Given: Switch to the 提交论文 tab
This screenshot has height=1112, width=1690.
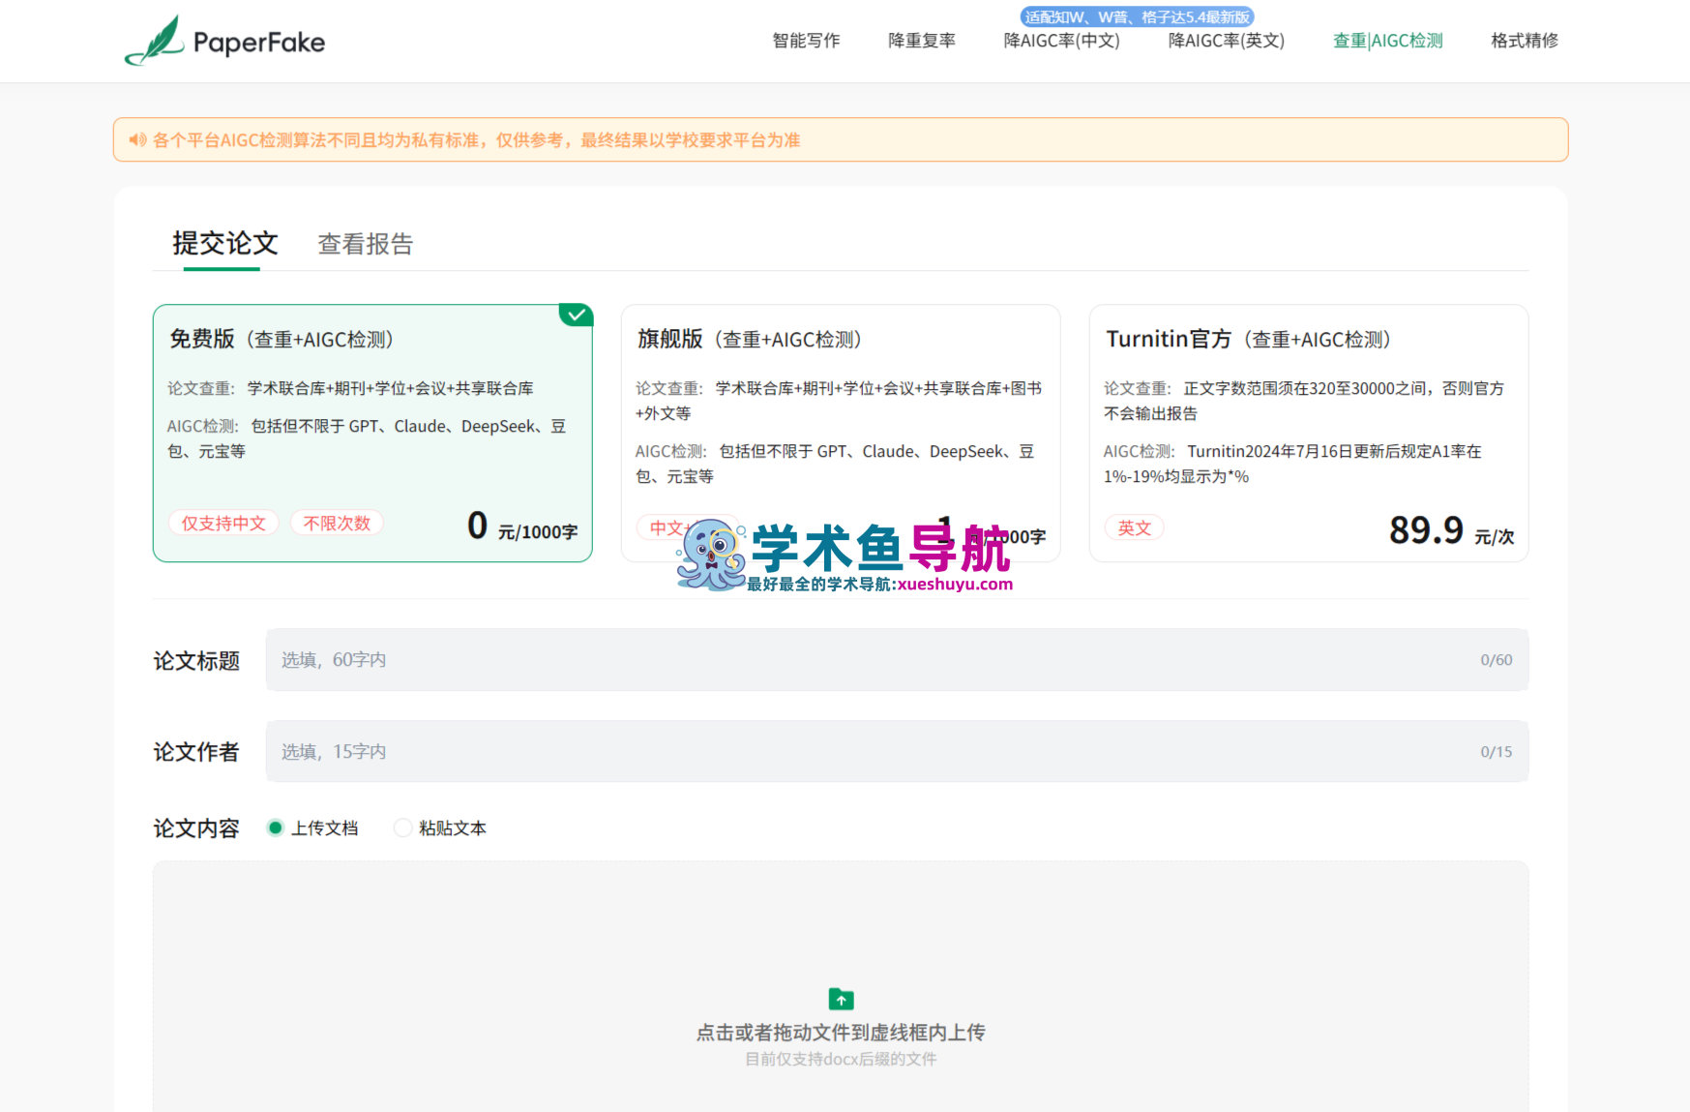Looking at the screenshot, I should pos(225,243).
